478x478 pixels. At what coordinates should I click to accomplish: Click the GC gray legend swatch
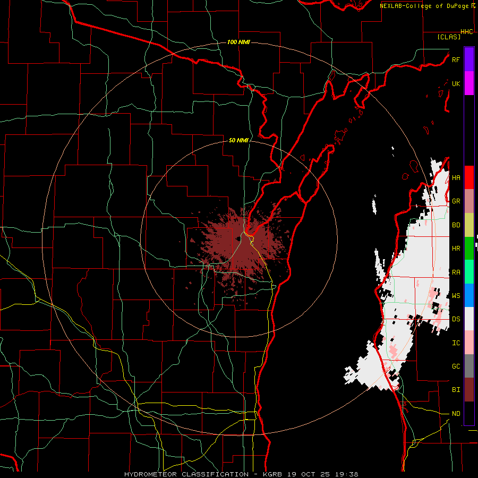click(x=469, y=366)
